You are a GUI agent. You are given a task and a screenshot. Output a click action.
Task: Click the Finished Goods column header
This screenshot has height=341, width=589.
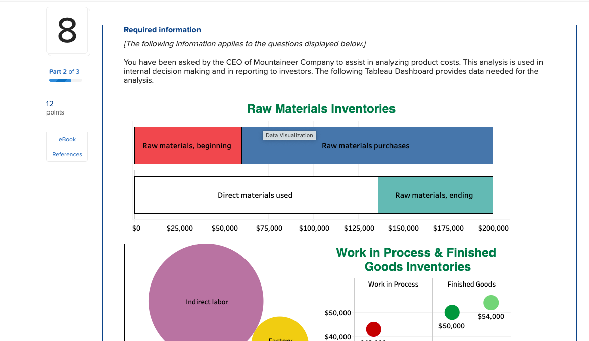tap(471, 284)
